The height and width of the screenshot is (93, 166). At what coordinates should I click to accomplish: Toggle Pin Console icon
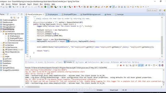(x=146, y=65)
